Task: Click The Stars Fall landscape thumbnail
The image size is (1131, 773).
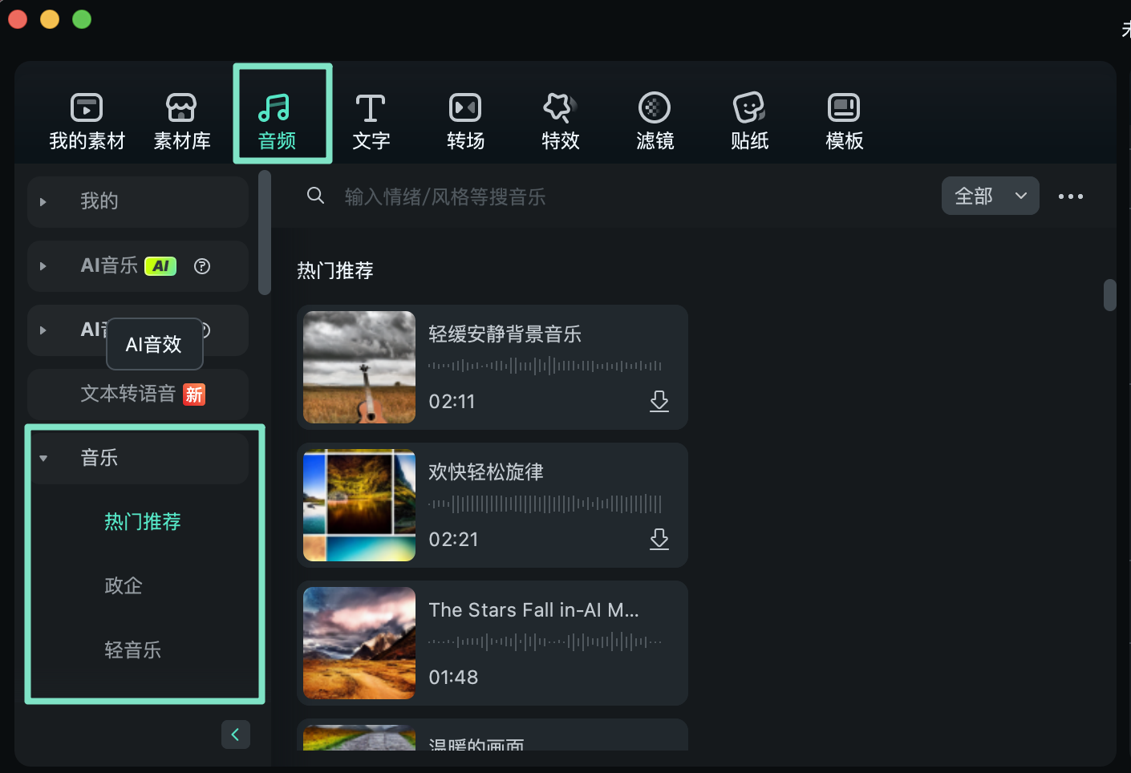Action: pyautogui.click(x=359, y=643)
